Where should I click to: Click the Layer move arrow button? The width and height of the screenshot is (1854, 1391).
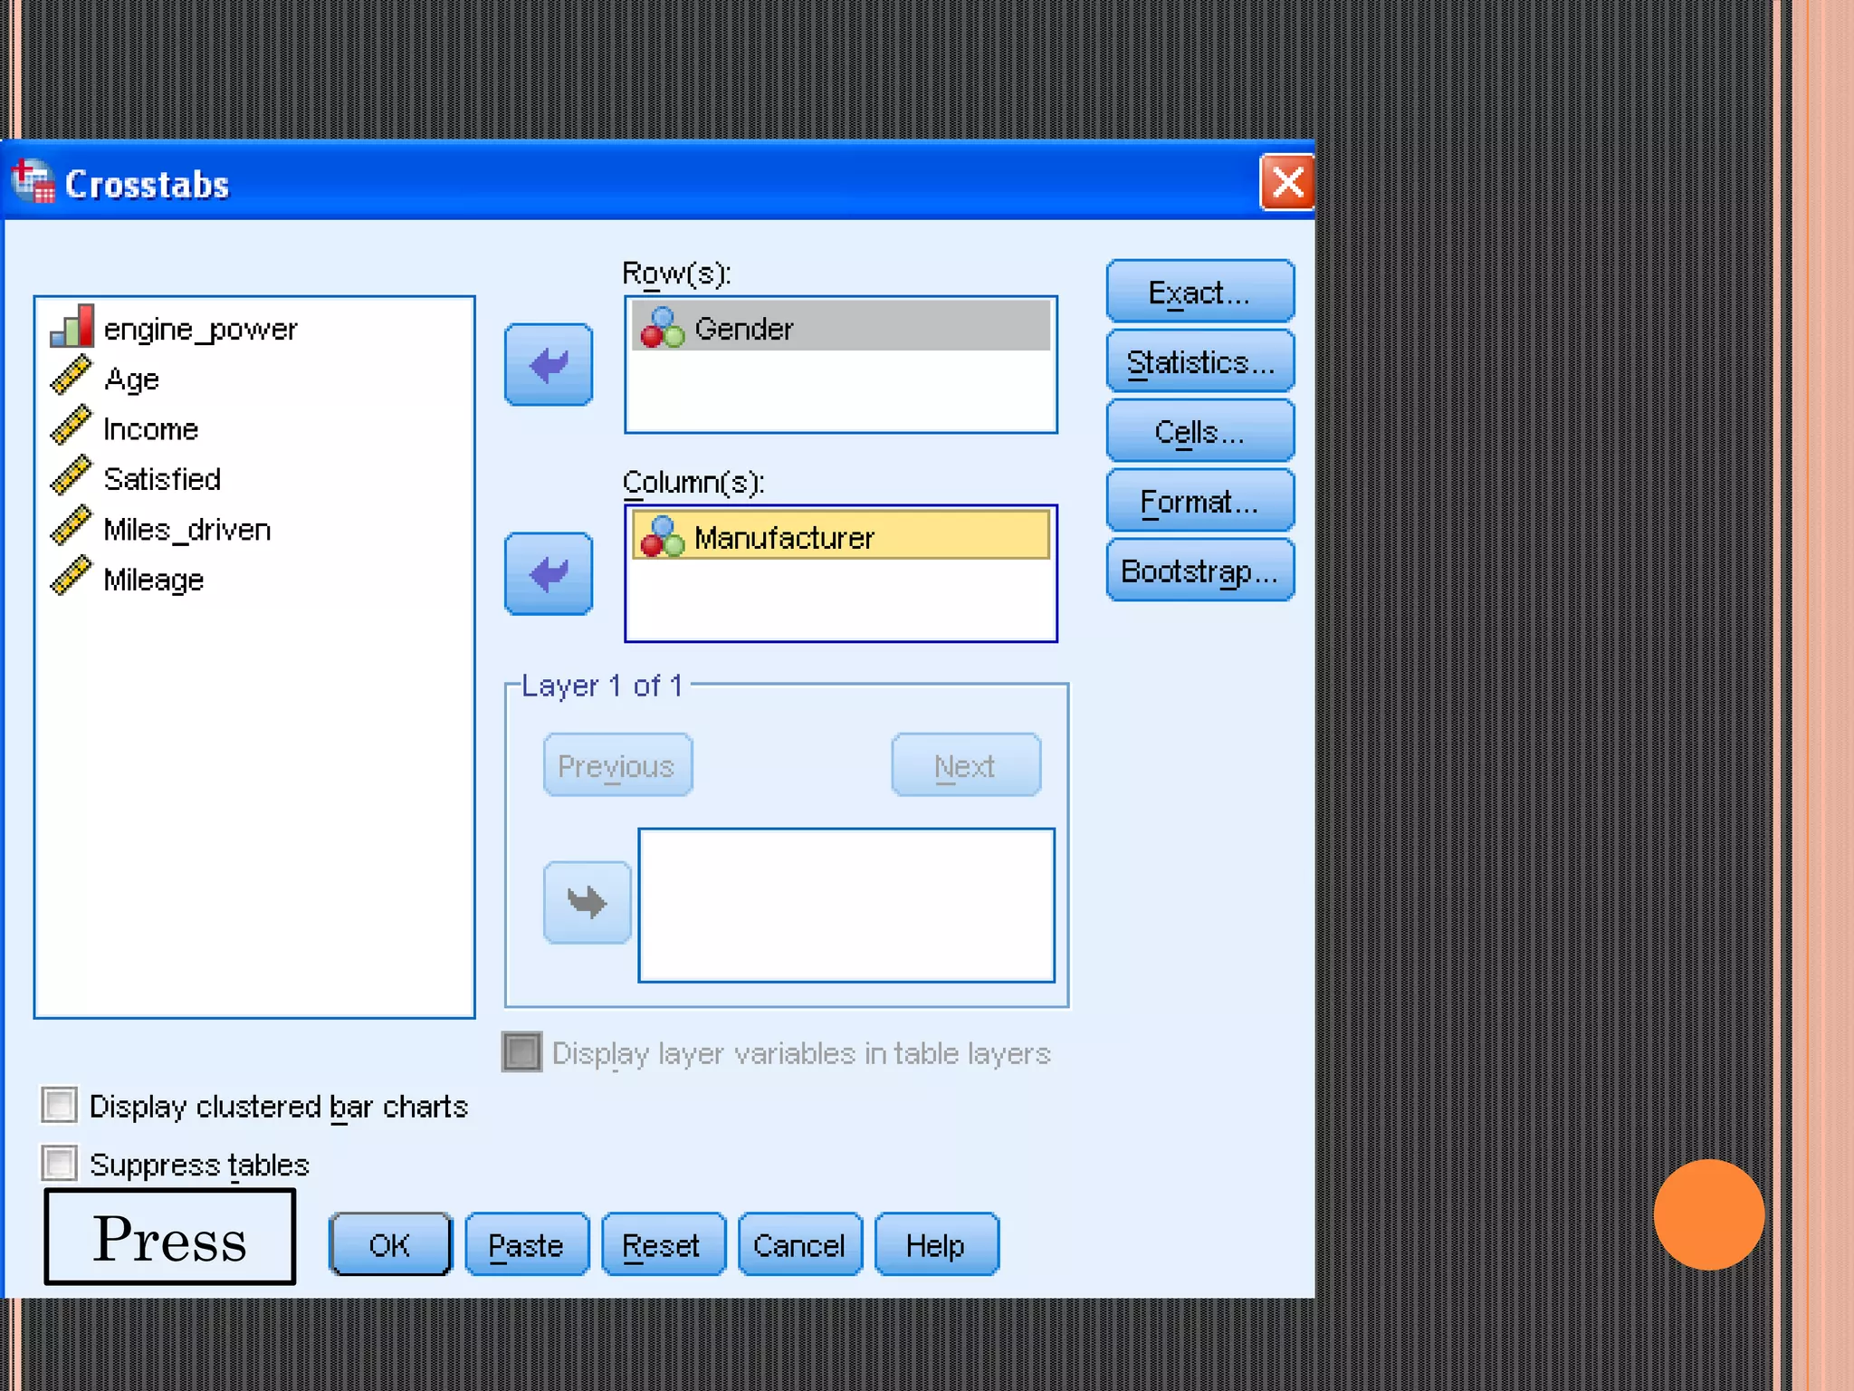pos(587,902)
